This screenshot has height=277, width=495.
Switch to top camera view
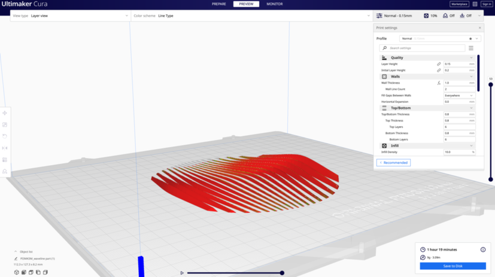click(31, 272)
